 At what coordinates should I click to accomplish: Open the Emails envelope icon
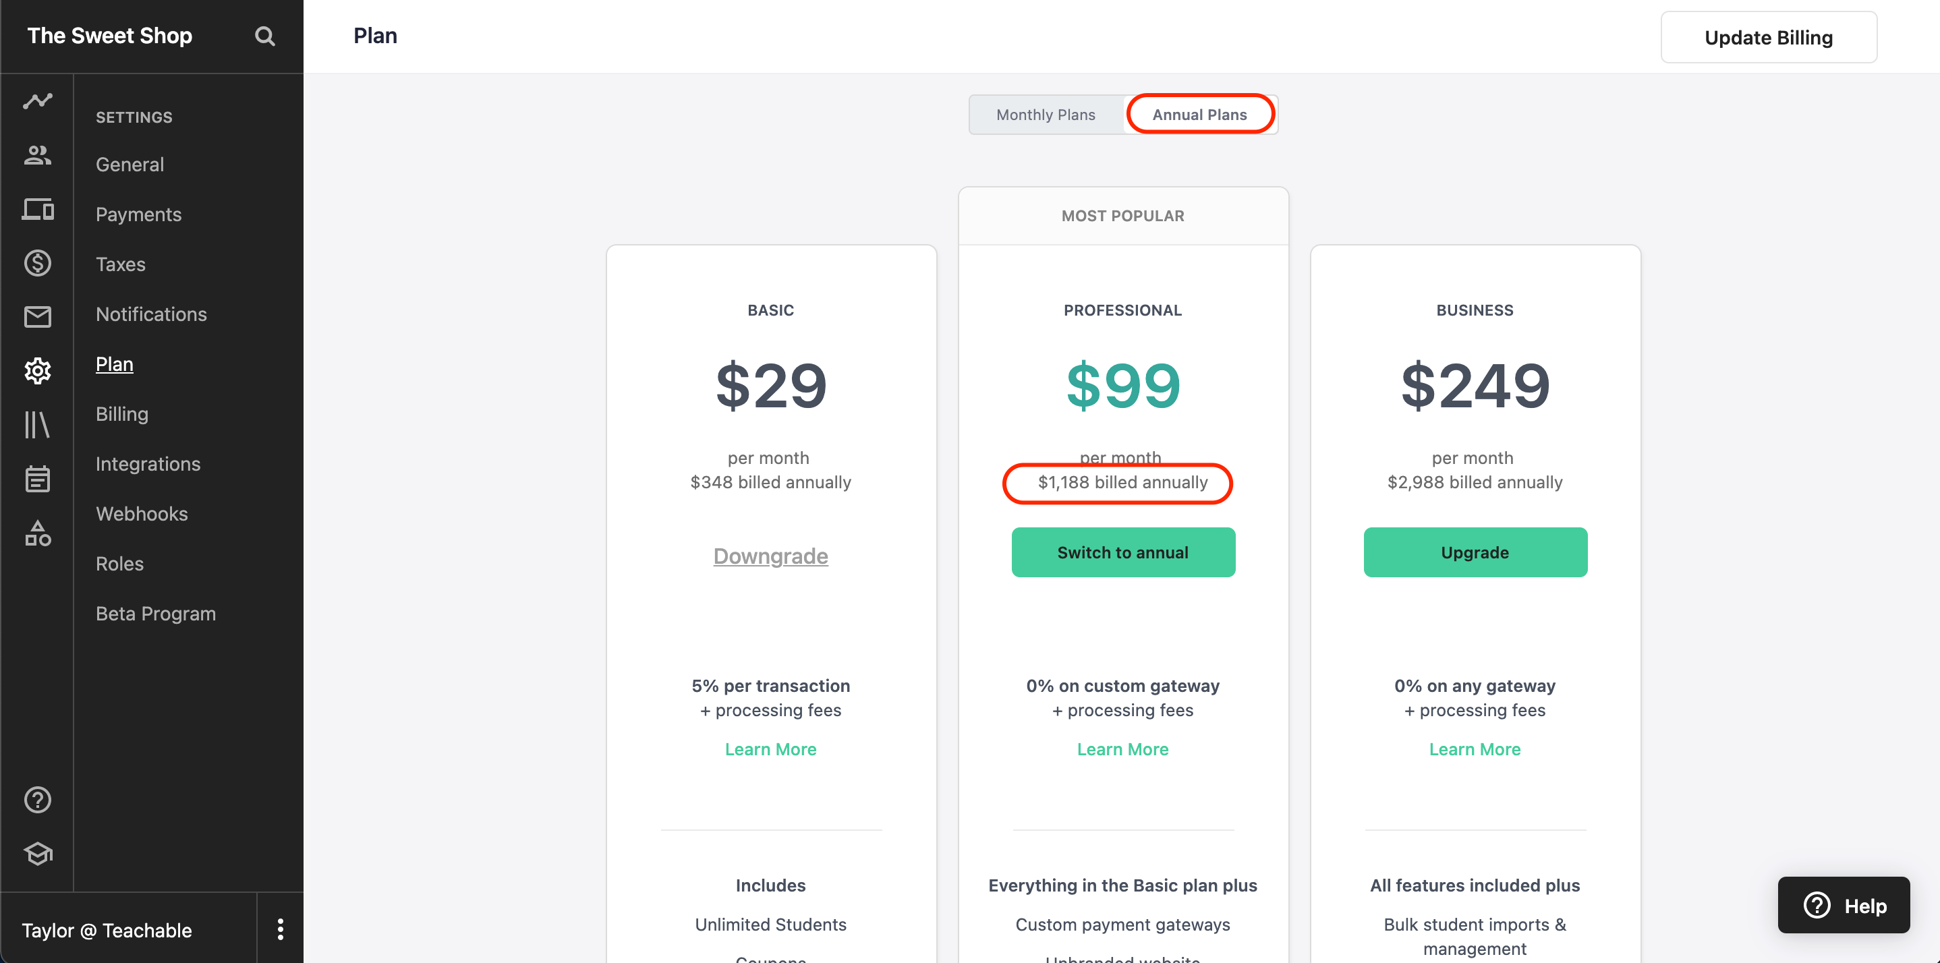tap(37, 316)
